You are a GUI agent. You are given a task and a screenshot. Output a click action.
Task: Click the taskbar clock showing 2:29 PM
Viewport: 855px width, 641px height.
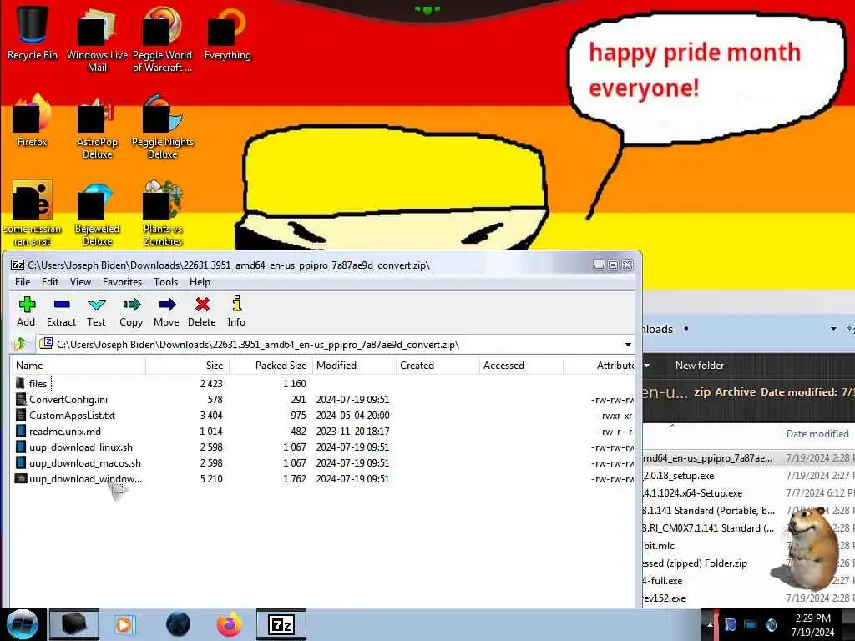click(812, 625)
